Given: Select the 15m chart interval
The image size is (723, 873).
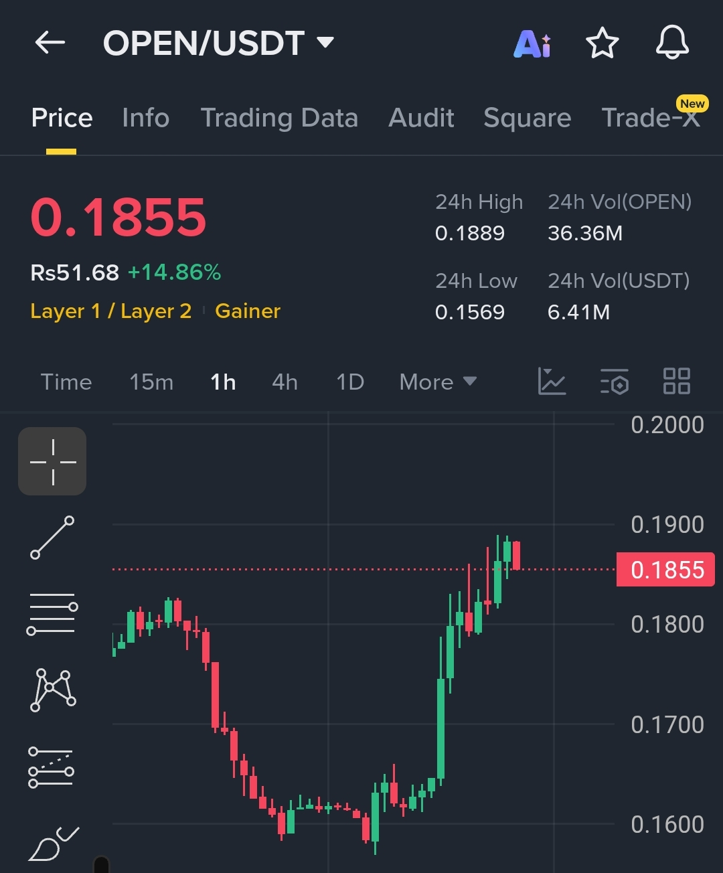Looking at the screenshot, I should pos(151,382).
